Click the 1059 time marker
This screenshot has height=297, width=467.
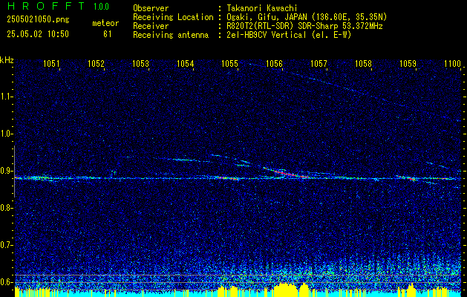click(408, 63)
